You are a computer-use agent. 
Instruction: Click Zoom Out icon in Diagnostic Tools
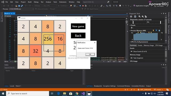[x=143, y=17]
